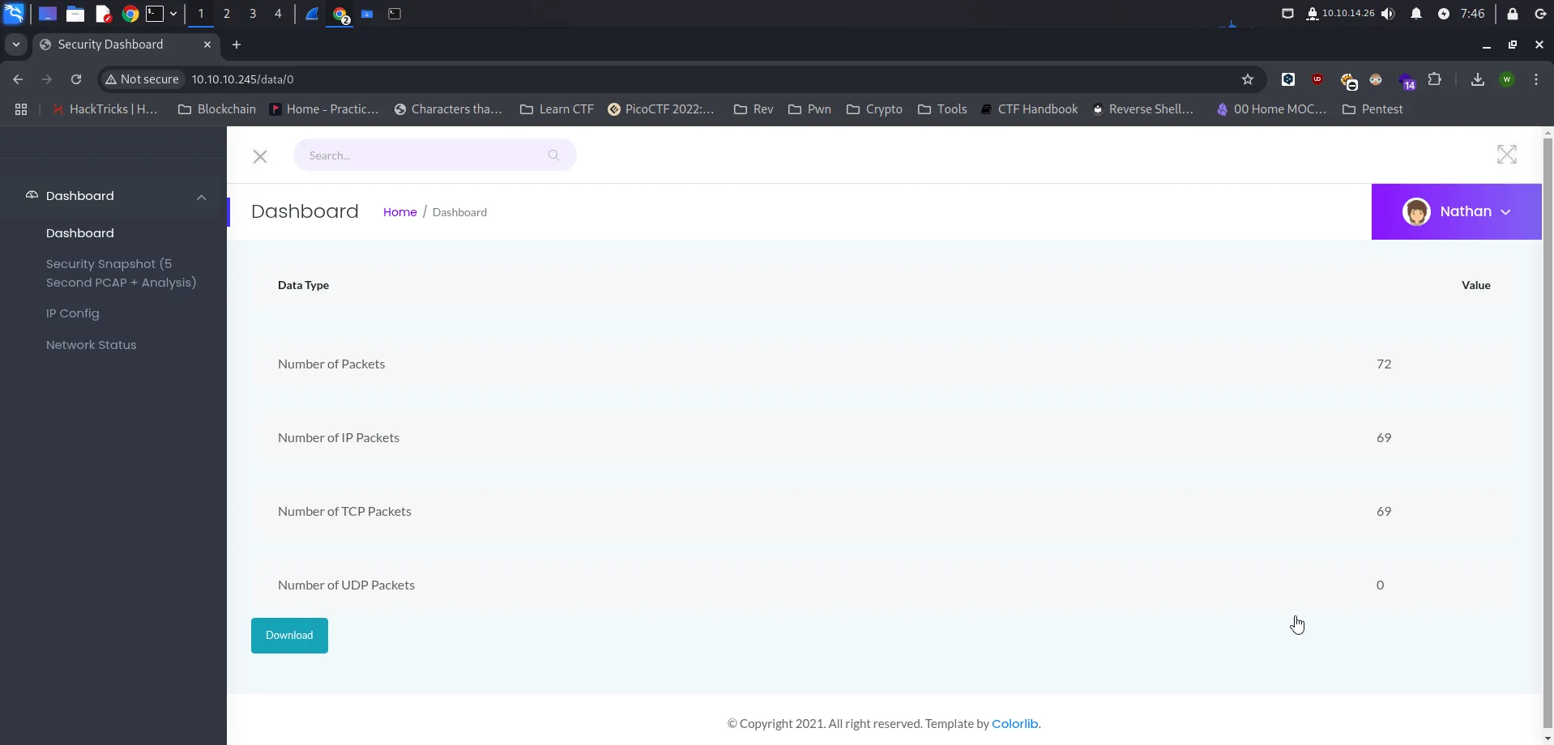
Task: Open the tab search dropdown arrow
Action: 15,45
